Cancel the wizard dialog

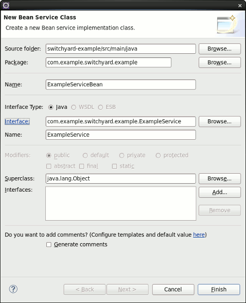coord(173,290)
